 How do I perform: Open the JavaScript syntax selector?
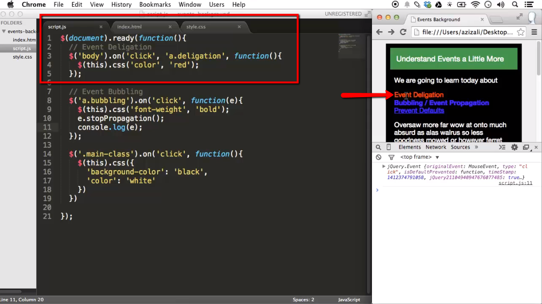point(349,300)
